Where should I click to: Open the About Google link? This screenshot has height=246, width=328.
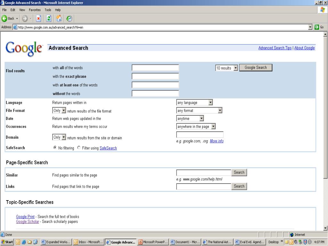(x=304, y=48)
